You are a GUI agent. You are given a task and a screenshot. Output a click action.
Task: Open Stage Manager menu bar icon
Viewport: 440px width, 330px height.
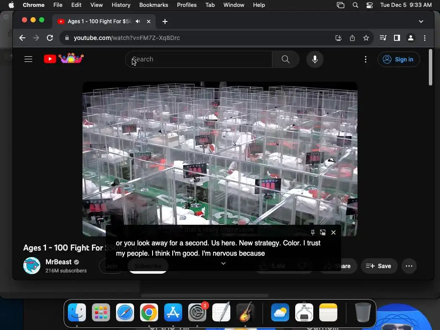(x=340, y=5)
